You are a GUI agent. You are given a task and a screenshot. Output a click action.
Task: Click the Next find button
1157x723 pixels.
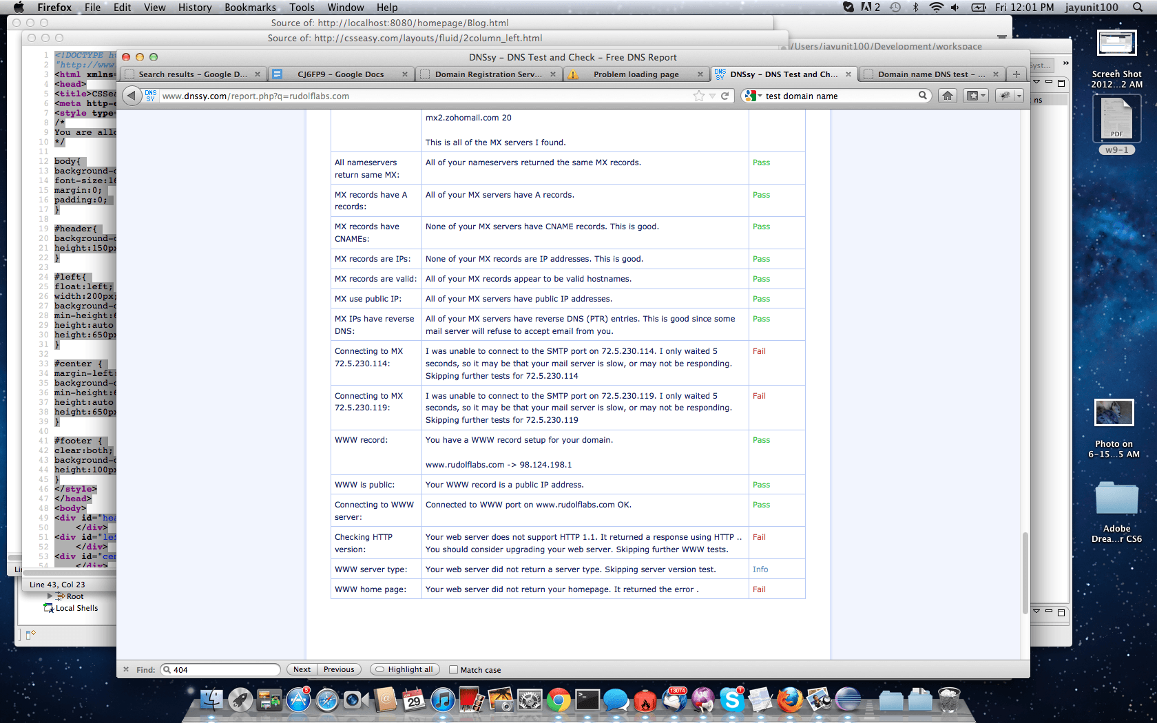pos(302,669)
